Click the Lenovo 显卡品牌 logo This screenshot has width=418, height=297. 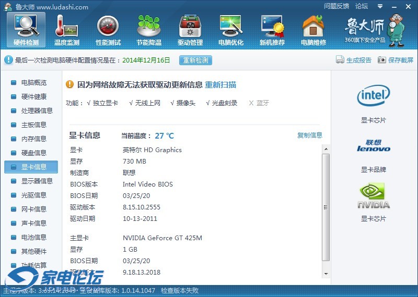click(x=373, y=146)
